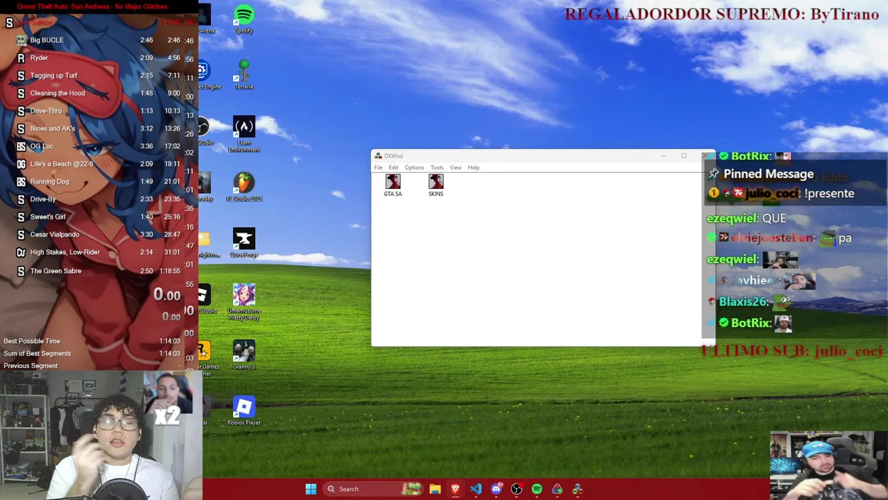
Task: Open Discord from taskbar
Action: point(496,489)
